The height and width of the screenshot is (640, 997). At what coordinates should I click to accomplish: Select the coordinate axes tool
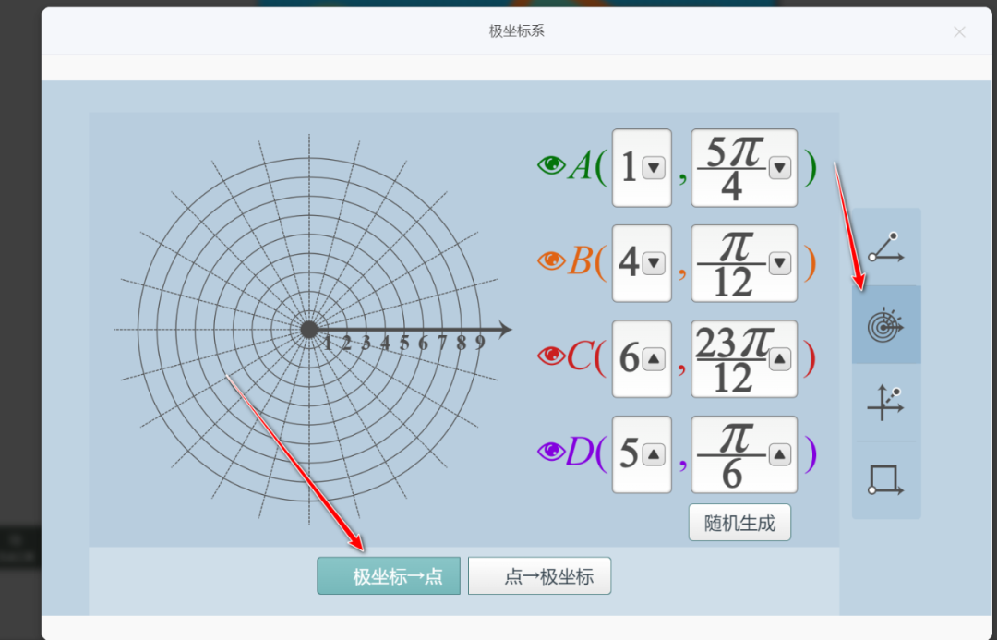click(885, 403)
